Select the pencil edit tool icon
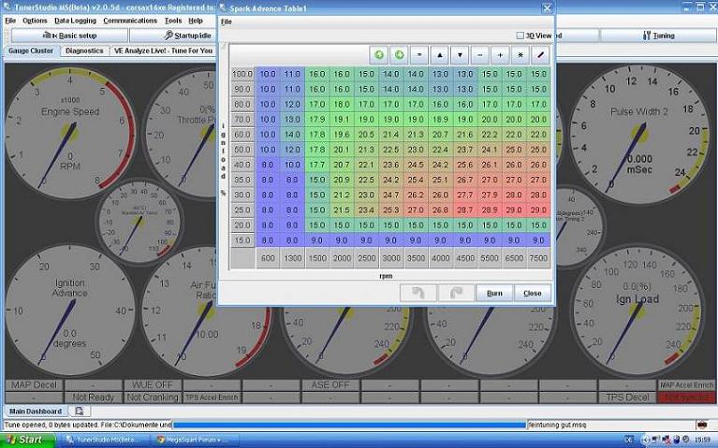 [540, 55]
